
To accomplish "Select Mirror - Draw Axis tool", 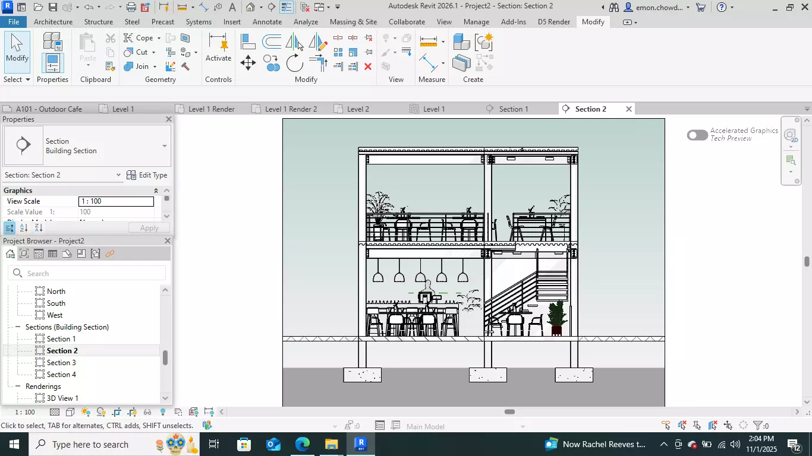I will pyautogui.click(x=319, y=42).
